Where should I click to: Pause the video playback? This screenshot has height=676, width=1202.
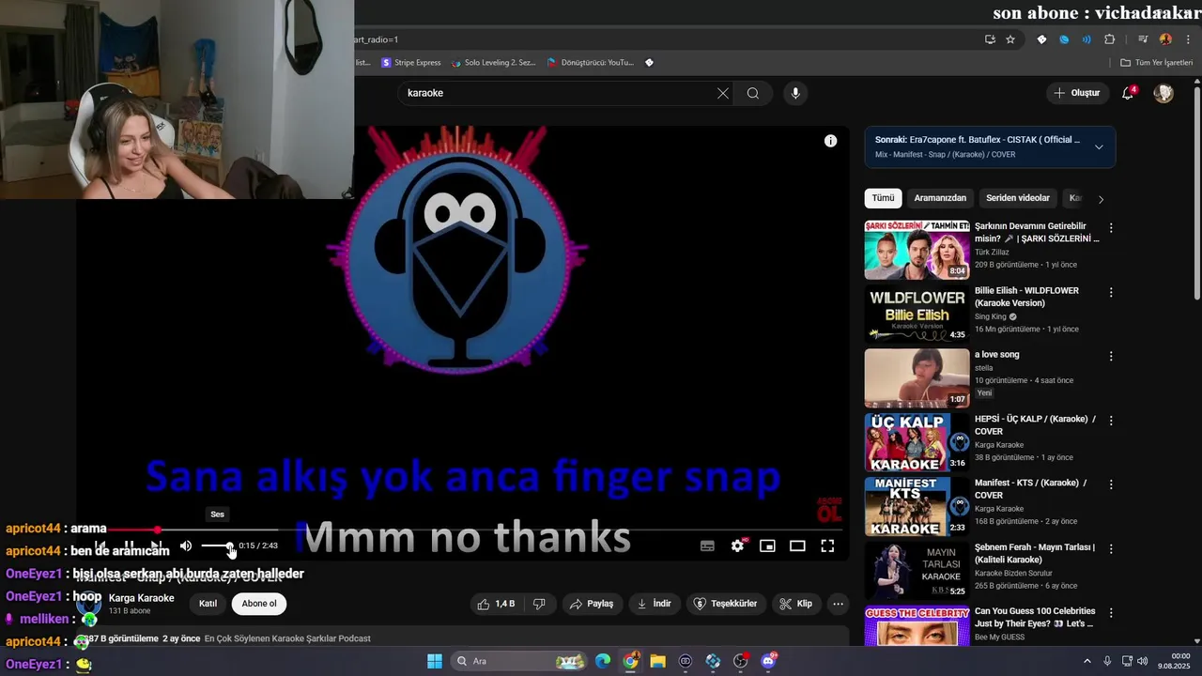pyautogui.click(x=130, y=545)
